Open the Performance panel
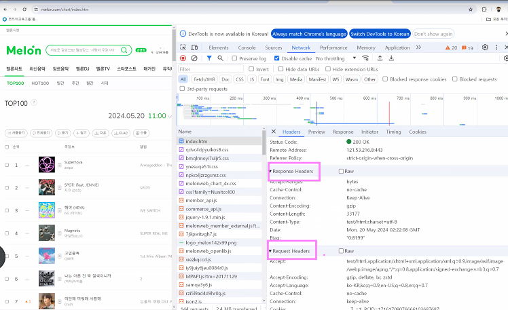Screen dimensions: 508x310 pyautogui.click(x=333, y=47)
